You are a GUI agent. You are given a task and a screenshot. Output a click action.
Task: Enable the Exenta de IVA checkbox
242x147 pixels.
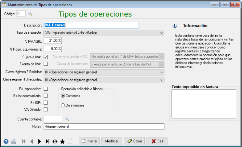[46, 64]
